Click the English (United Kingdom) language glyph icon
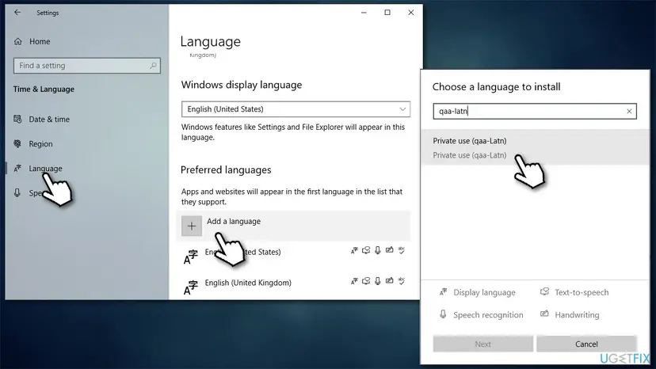656x369 pixels. click(190, 287)
